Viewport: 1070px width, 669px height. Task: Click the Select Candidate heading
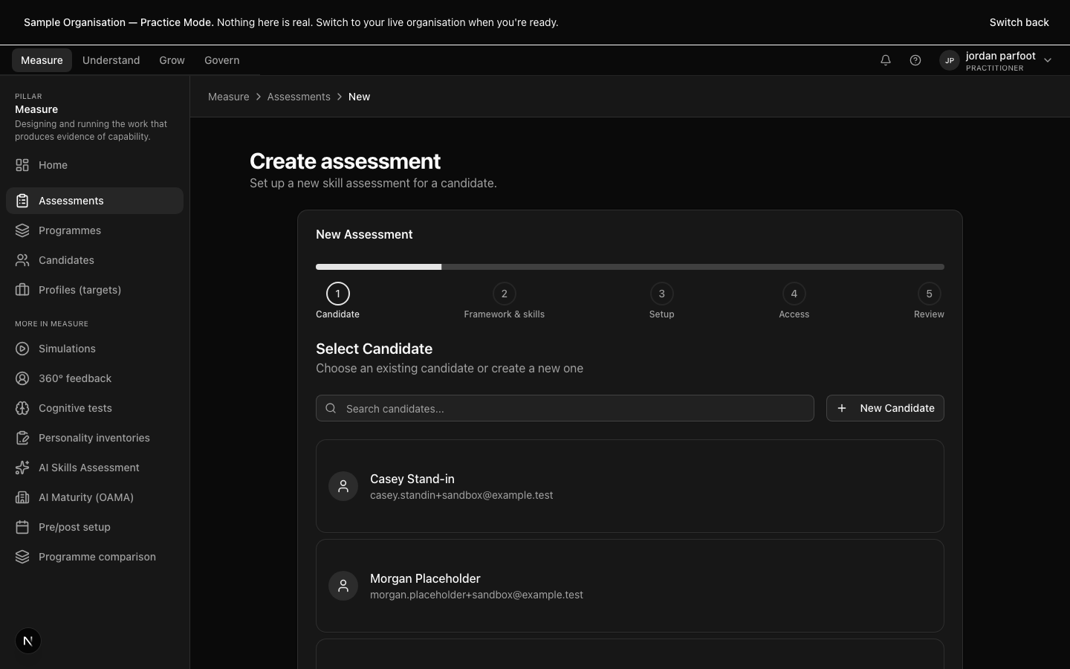coord(374,349)
